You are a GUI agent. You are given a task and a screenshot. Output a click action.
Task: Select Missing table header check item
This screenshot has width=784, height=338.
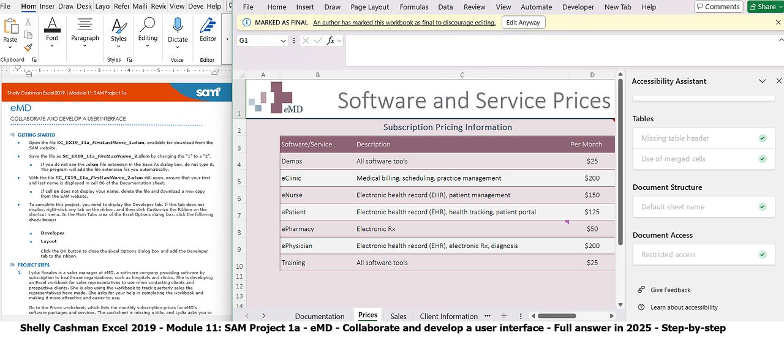coord(703,138)
